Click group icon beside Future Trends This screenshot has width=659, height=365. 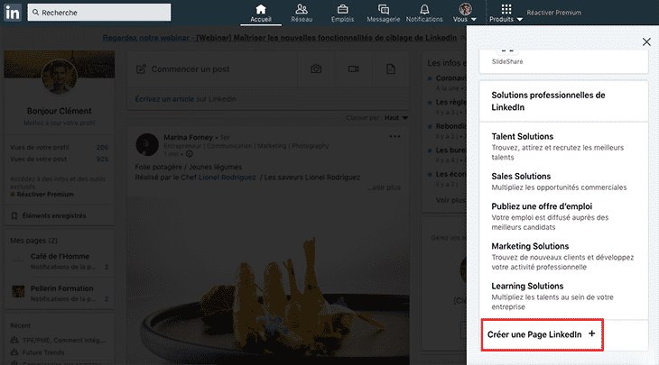(x=14, y=352)
